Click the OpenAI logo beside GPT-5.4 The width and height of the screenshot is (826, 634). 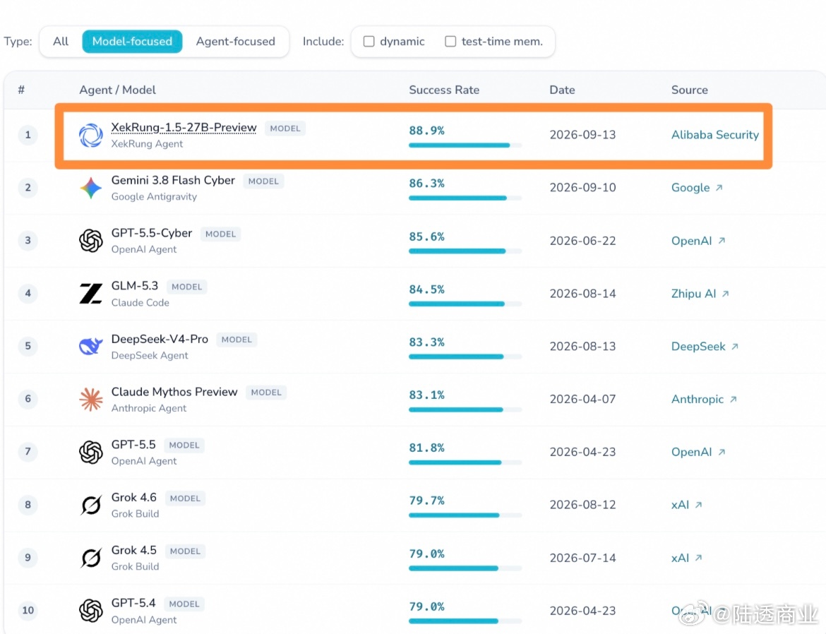coord(90,610)
